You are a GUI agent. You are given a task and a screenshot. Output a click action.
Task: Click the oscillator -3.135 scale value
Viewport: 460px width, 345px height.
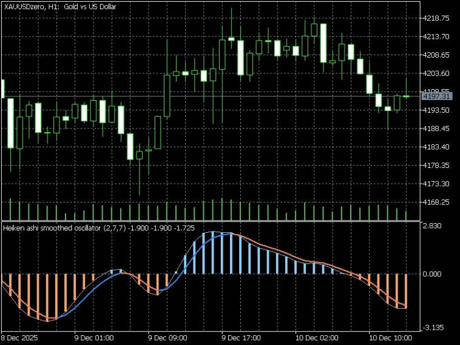pos(432,327)
